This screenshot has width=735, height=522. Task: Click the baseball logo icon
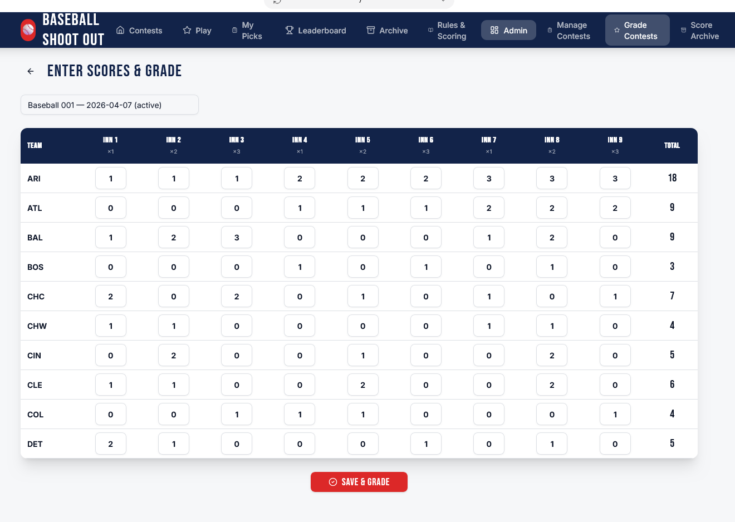(28, 30)
